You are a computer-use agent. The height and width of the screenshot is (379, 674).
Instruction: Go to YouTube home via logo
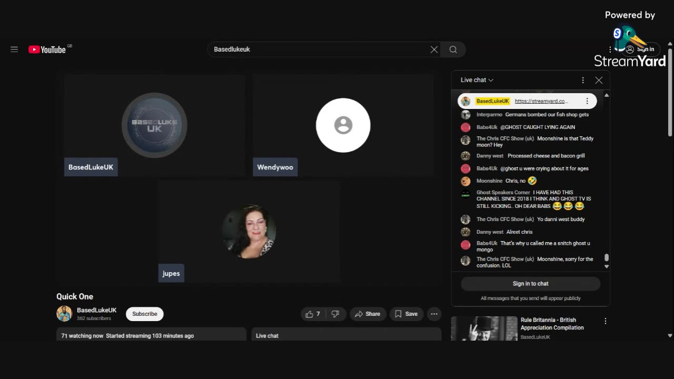tap(47, 49)
